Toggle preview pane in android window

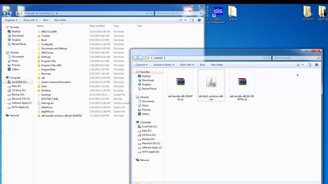tap(310, 65)
